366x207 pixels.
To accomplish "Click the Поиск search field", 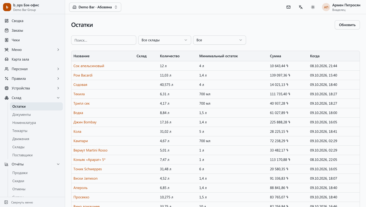I will click(104, 40).
